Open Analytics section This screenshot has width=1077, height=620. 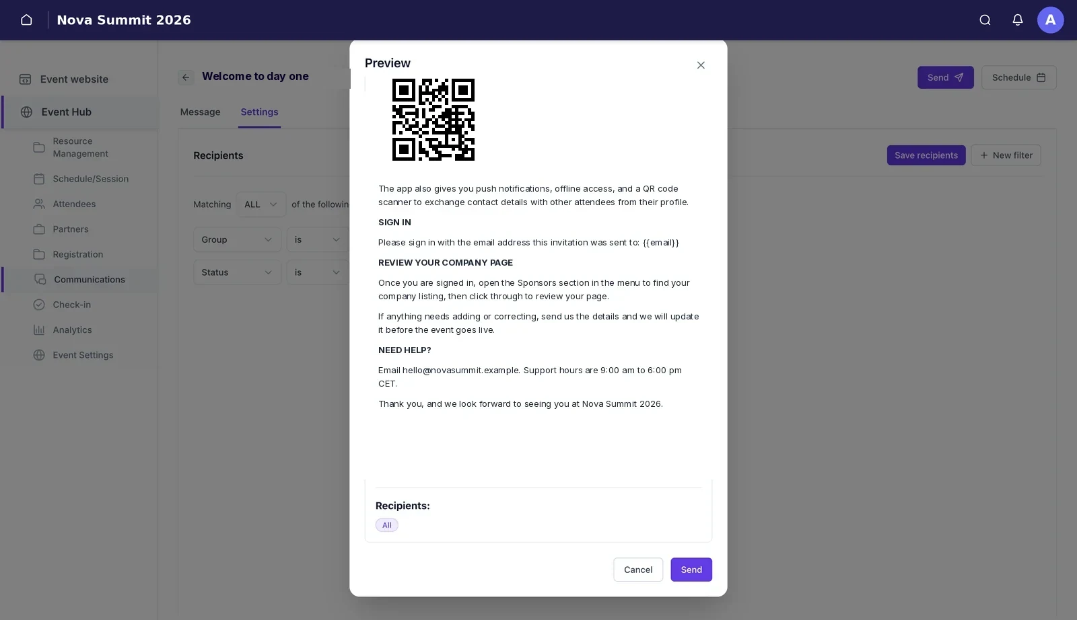[x=72, y=330]
